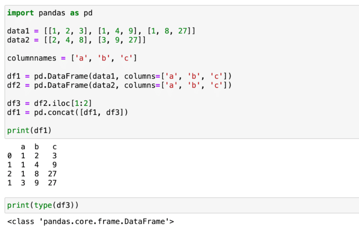
Task: Click the 'c' column header in output
Action: pyautogui.click(x=54, y=147)
